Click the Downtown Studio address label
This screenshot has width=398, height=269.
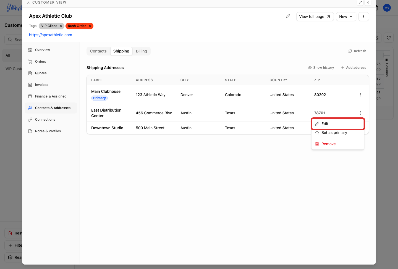107,128
